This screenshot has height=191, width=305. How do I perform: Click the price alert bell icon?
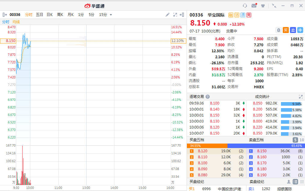279,30
